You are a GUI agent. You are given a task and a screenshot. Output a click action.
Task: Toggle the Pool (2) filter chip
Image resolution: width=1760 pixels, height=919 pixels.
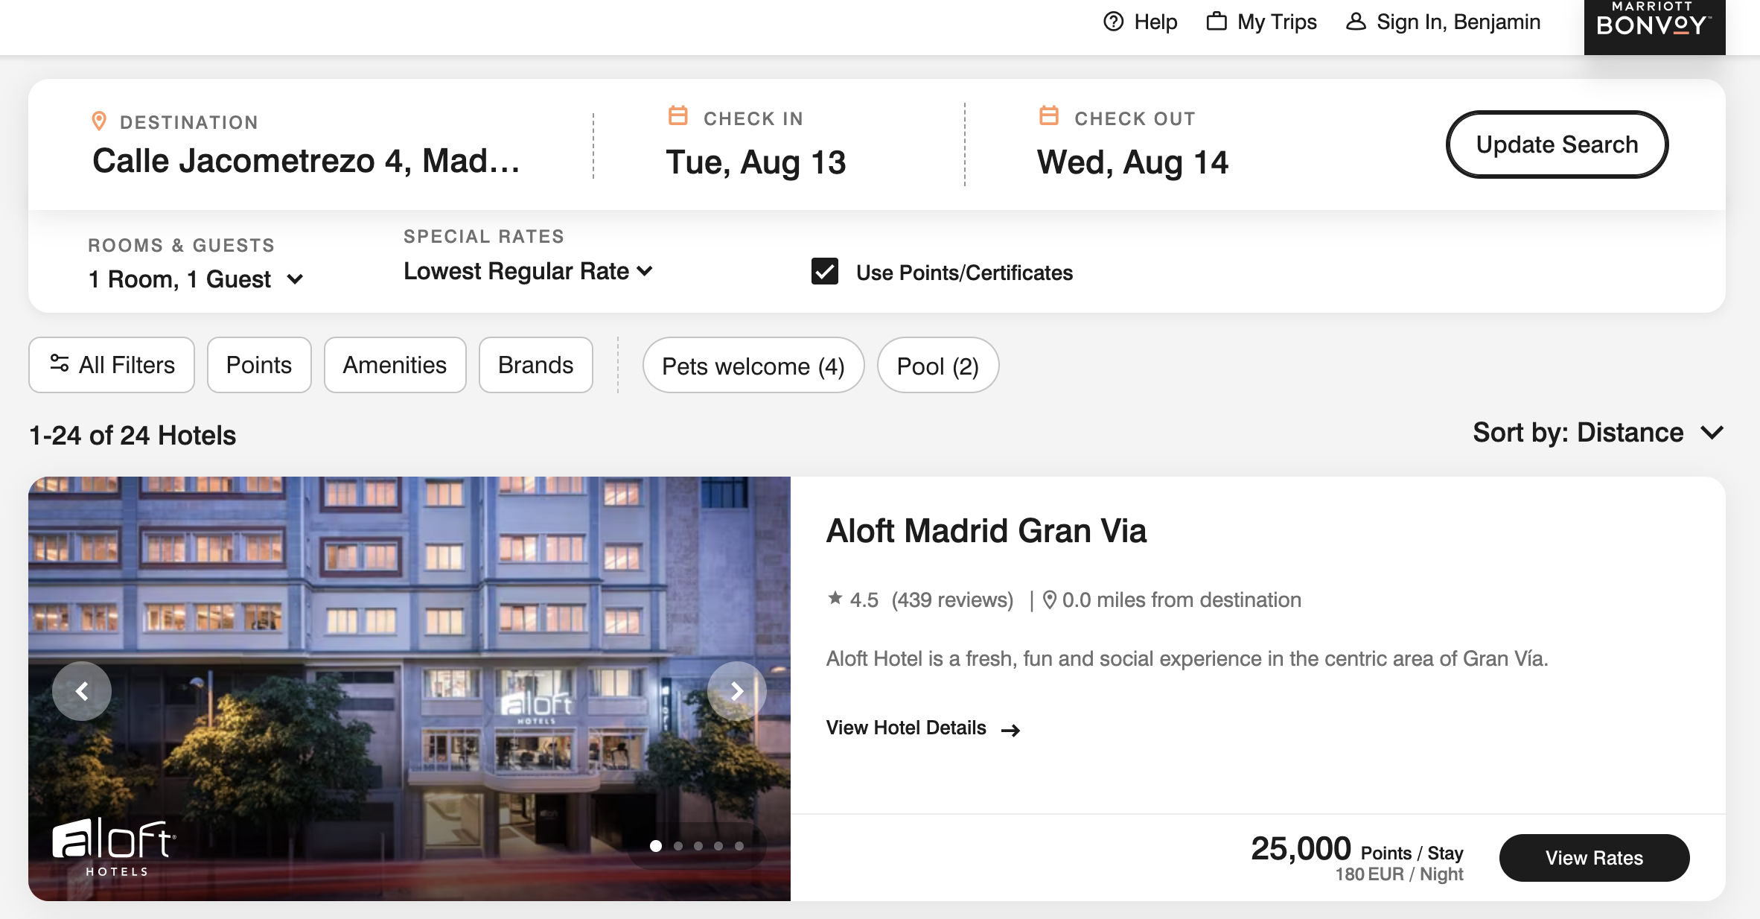point(938,366)
